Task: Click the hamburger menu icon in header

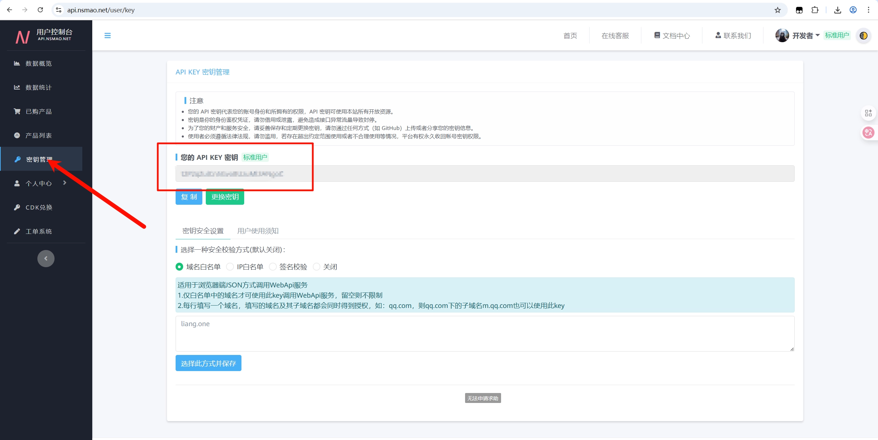Action: click(x=107, y=36)
